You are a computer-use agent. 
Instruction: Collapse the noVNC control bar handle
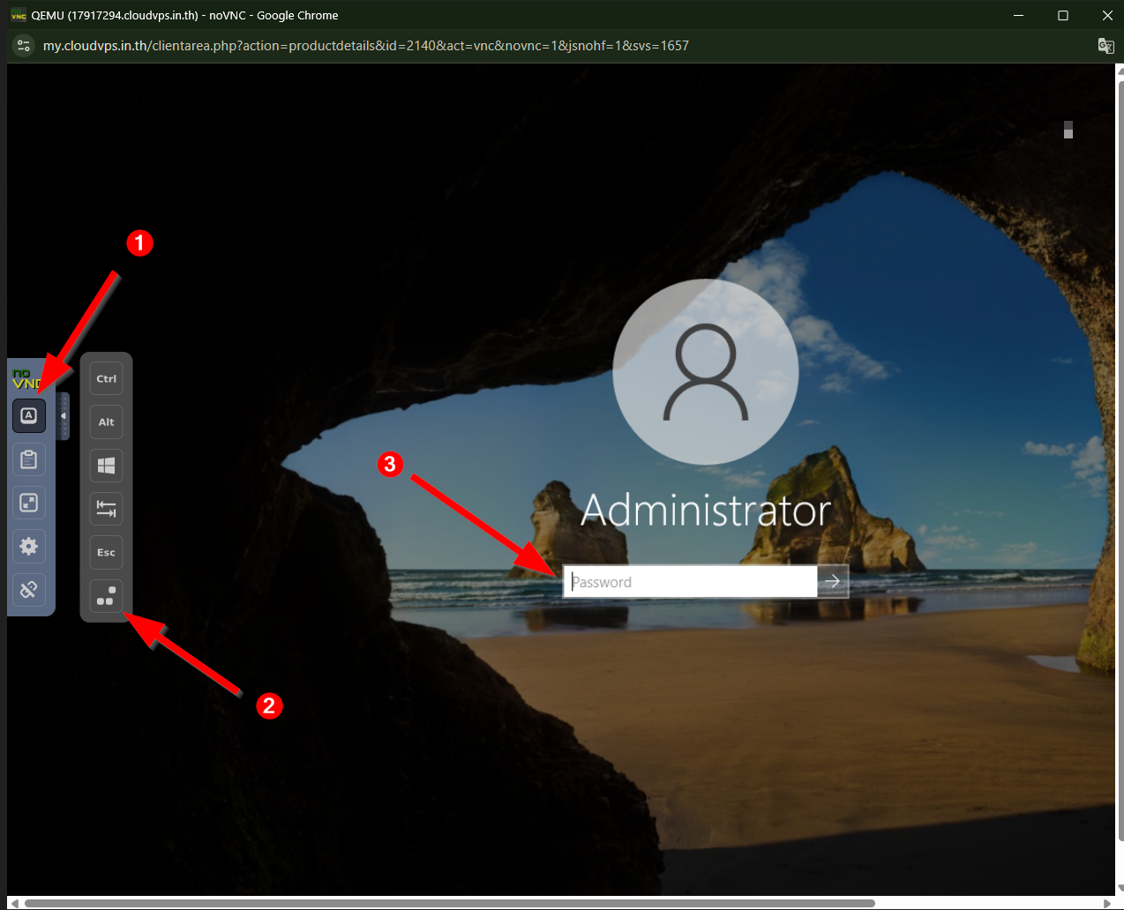click(63, 416)
